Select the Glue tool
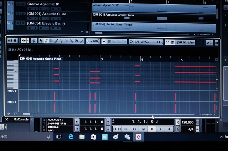The image size is (228, 151). tap(72, 41)
